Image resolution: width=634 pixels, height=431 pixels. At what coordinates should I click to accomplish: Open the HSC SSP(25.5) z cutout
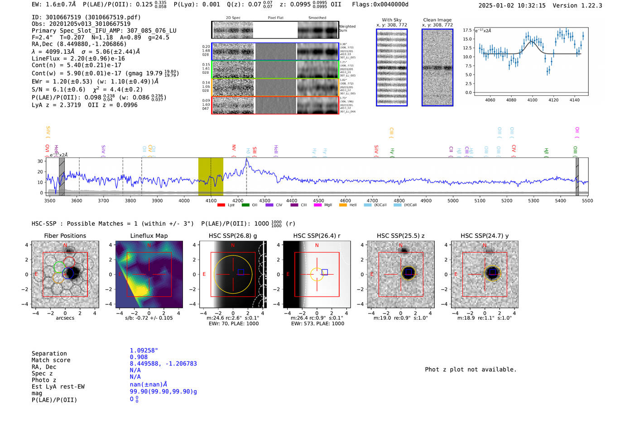[401, 275]
